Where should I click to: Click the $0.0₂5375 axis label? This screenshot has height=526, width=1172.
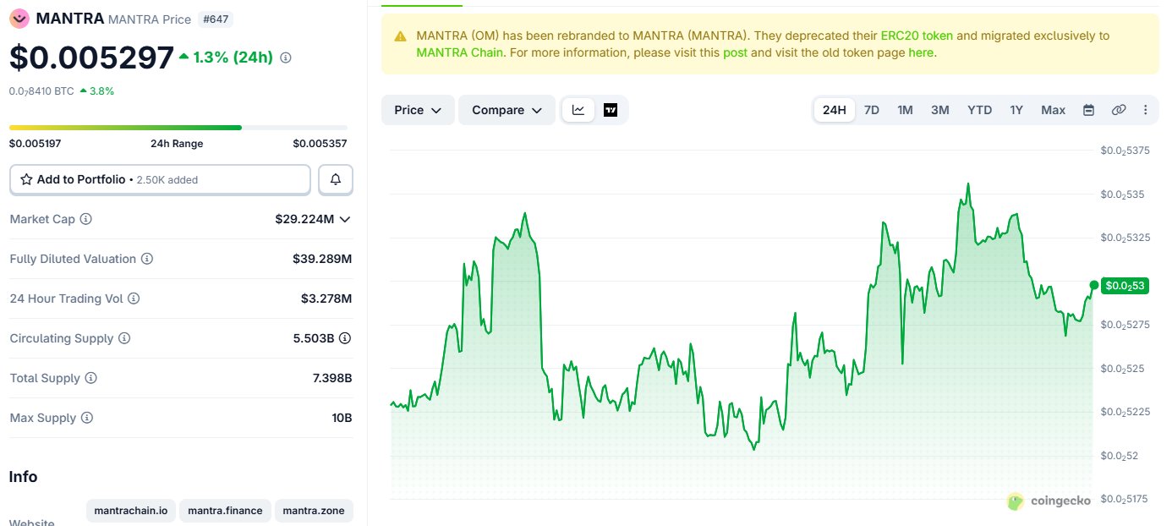pyautogui.click(x=1125, y=151)
